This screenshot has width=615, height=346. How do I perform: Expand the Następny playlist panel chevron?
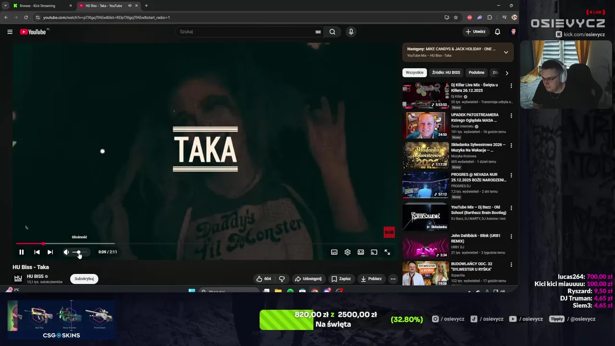coord(505,52)
